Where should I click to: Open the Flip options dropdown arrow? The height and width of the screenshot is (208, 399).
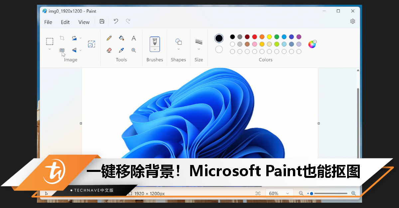(x=80, y=50)
